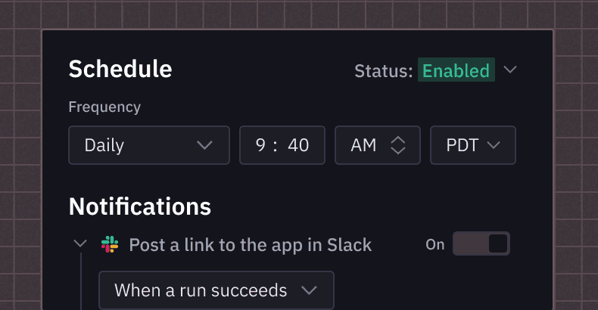Toggle the Slack notification switch off

481,243
